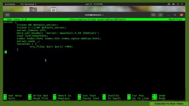The image size is (189, 106).
Task: Click the 'Redo' shortcut
Action: click(x=159, y=98)
